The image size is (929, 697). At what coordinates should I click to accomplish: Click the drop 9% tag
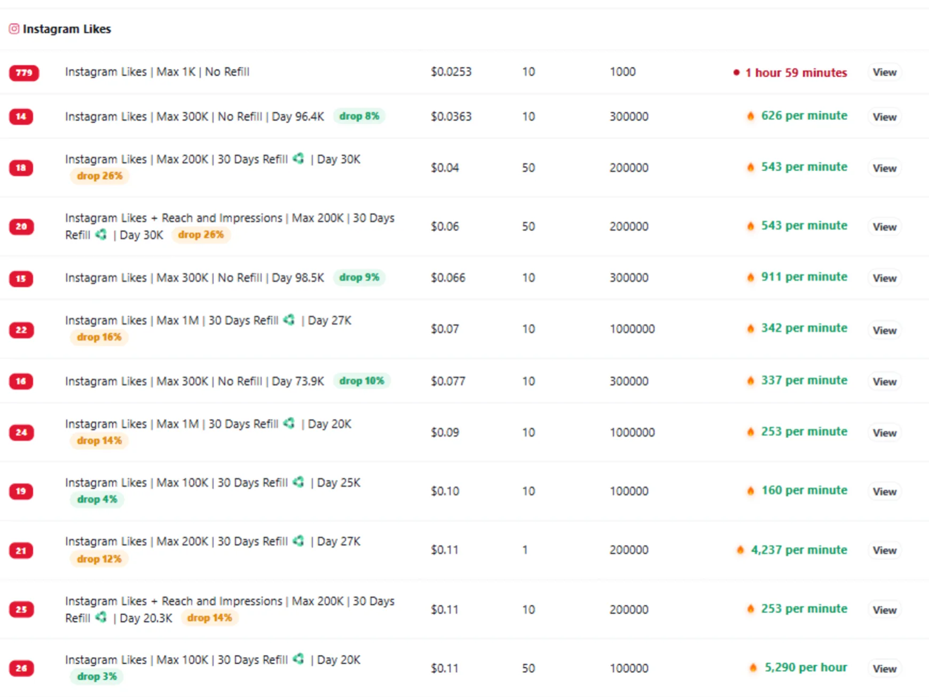coord(359,277)
